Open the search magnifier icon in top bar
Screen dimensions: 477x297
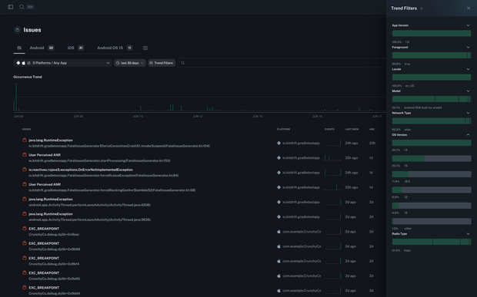[x=22, y=7]
